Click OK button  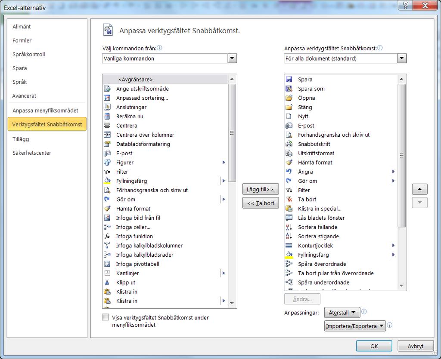pos(374,346)
